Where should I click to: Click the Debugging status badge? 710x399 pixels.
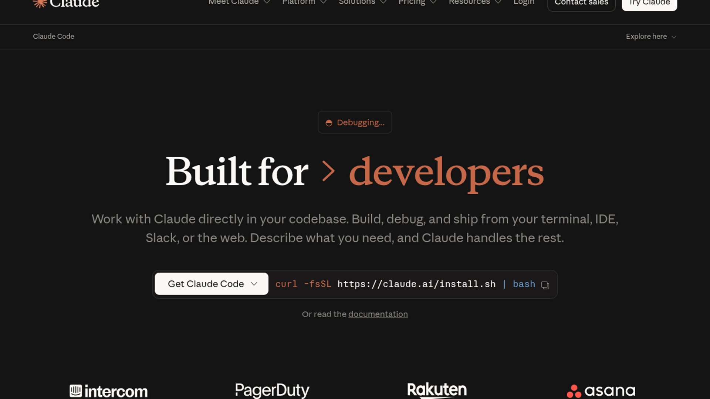coord(355,122)
